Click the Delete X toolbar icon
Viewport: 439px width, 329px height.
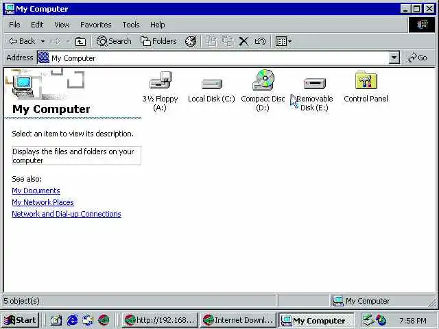[244, 41]
